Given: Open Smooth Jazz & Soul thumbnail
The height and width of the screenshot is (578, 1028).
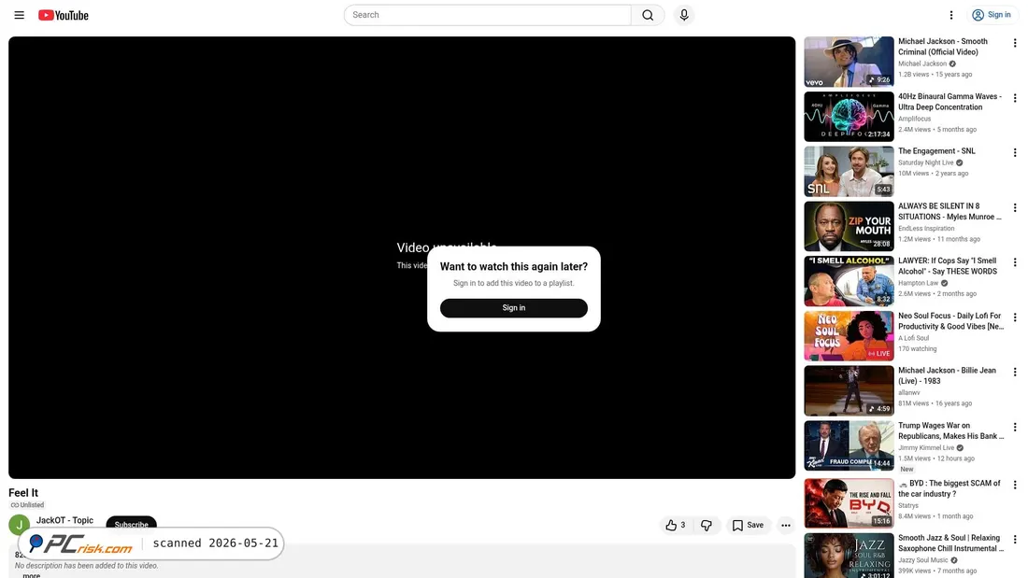Looking at the screenshot, I should coord(849,556).
